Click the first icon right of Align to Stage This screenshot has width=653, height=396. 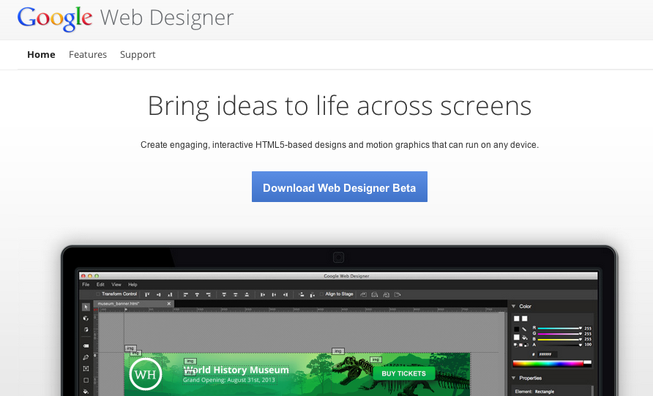click(x=364, y=294)
